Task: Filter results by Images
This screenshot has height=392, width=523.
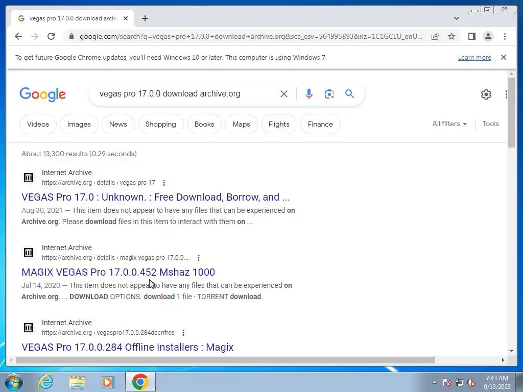Action: [79, 124]
